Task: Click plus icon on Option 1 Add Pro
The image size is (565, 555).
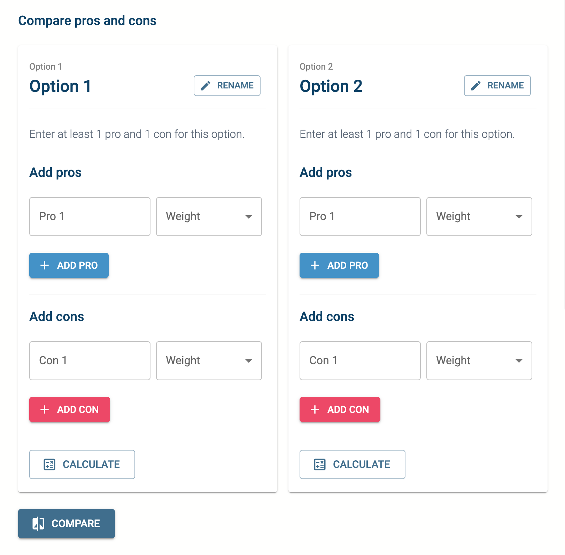Action: click(x=45, y=265)
